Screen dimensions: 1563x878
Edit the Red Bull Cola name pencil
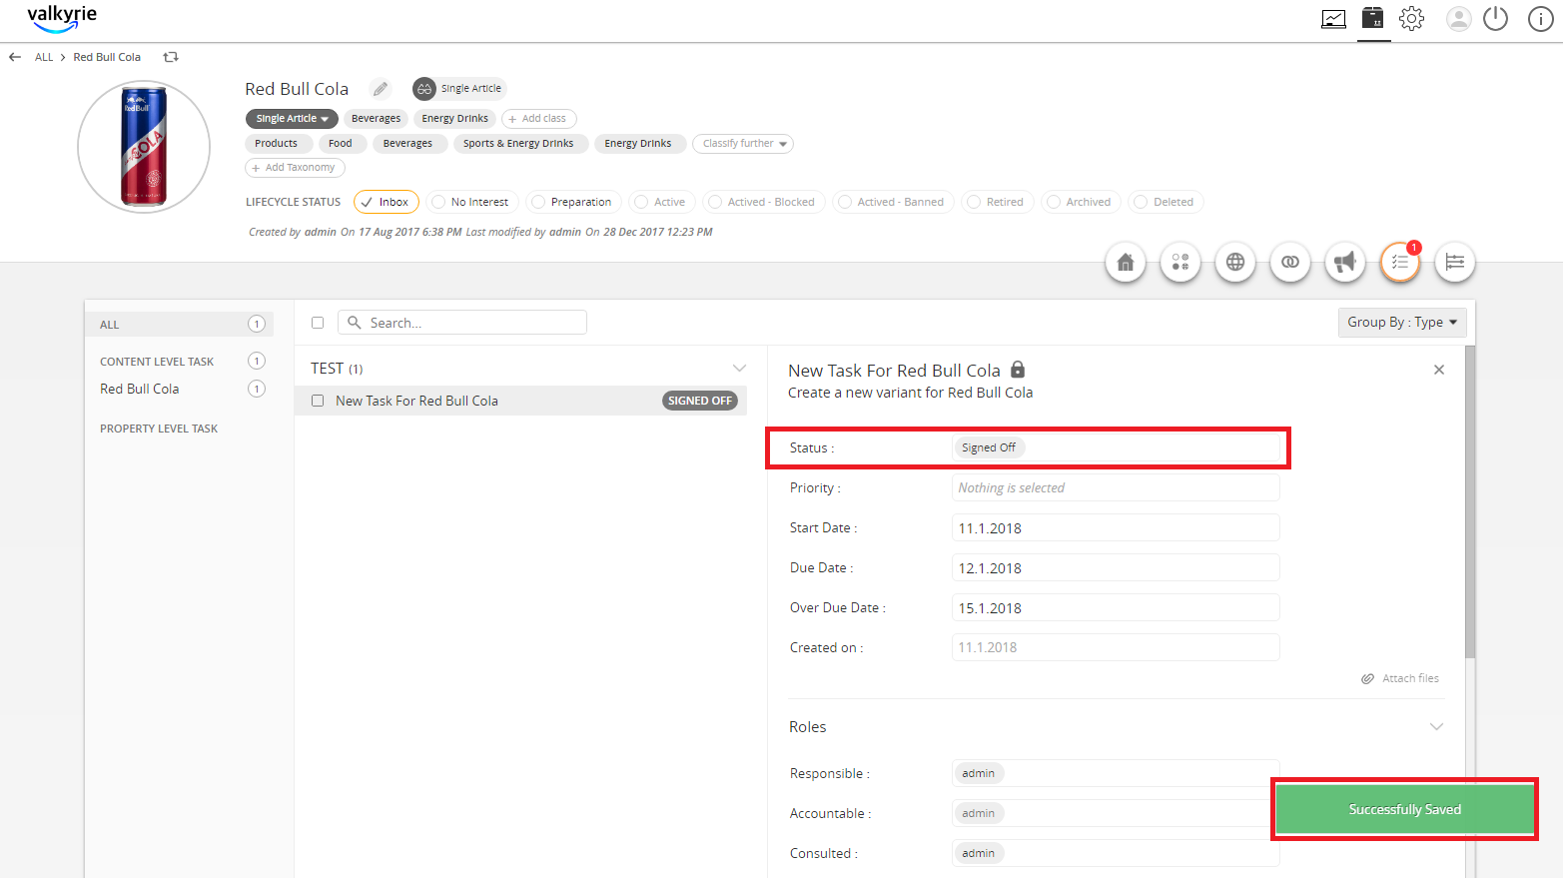tap(381, 89)
